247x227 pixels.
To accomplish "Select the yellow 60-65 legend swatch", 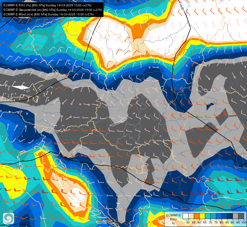I will coord(202,216).
